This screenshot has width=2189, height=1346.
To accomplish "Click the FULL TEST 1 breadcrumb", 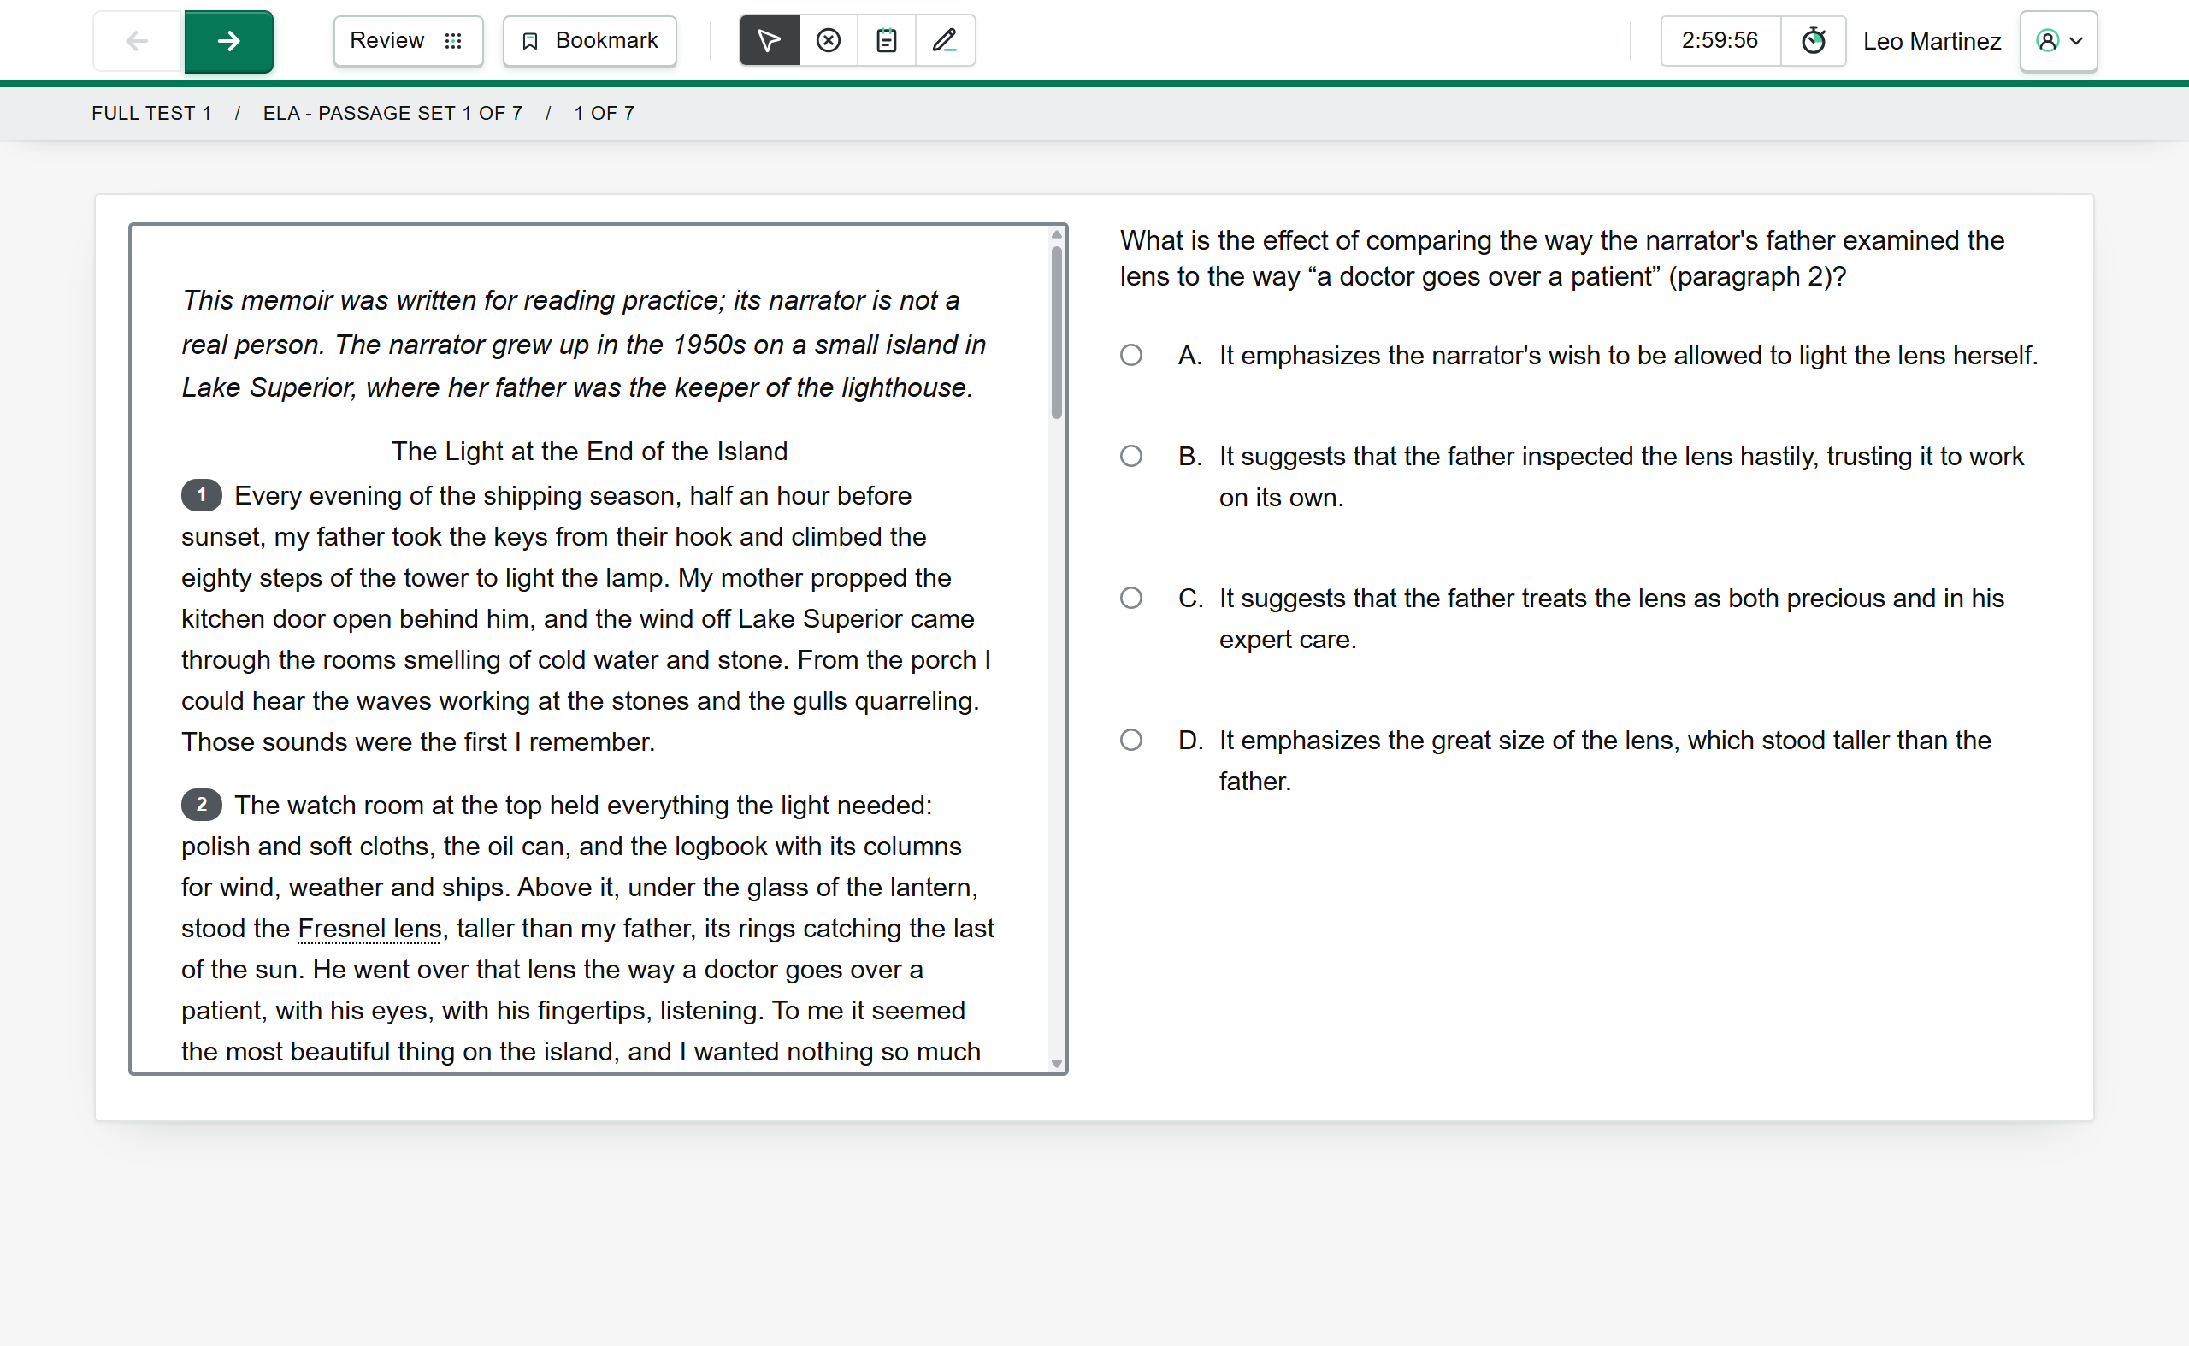I will pyautogui.click(x=151, y=113).
